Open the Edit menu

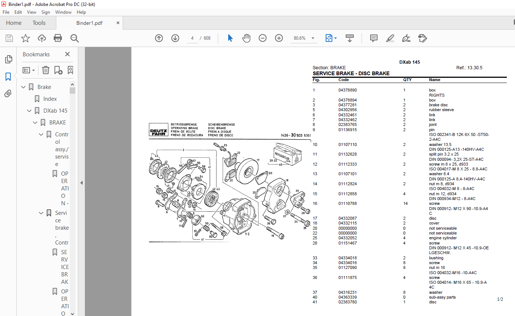tap(18, 12)
